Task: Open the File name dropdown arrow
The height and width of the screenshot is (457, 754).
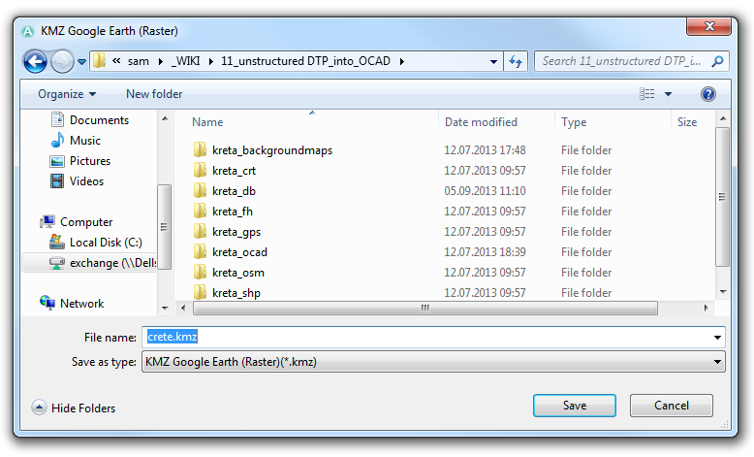Action: [717, 337]
